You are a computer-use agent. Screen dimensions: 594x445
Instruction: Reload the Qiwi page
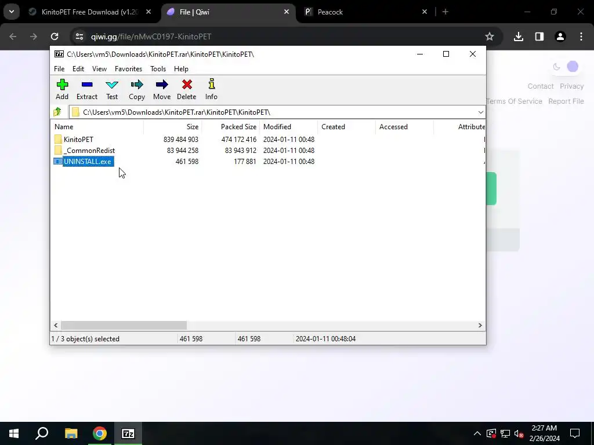55,37
